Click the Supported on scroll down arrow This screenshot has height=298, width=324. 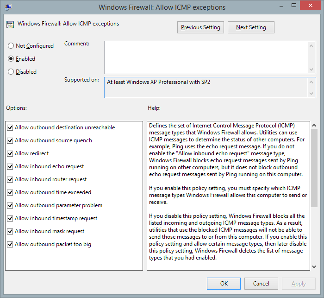click(312, 94)
